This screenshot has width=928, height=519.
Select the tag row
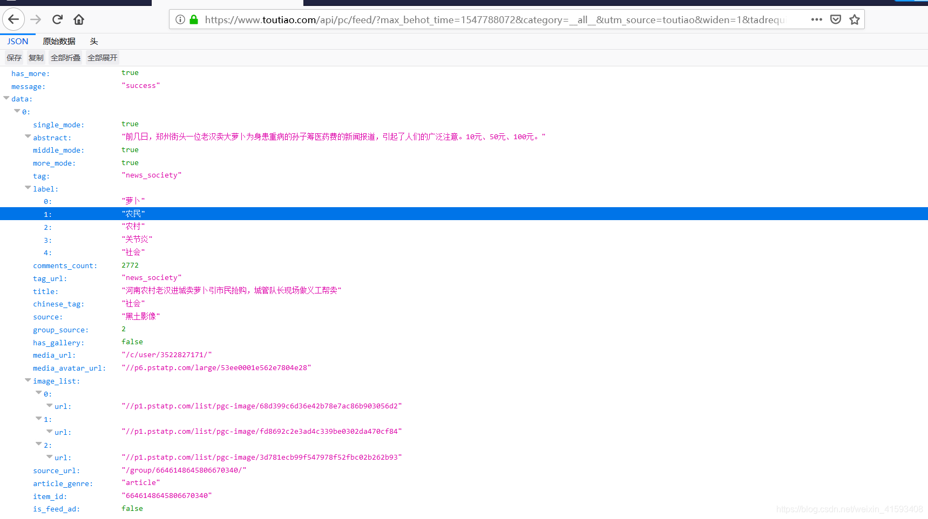click(464, 176)
